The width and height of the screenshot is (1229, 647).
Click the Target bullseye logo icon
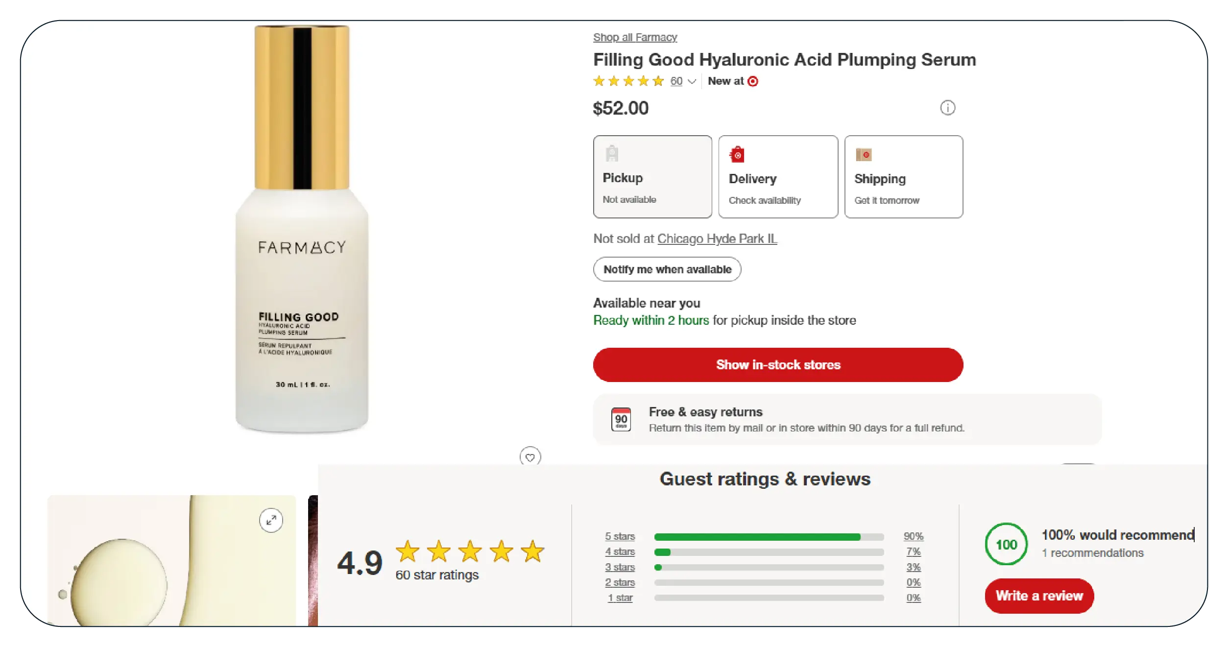tap(753, 81)
